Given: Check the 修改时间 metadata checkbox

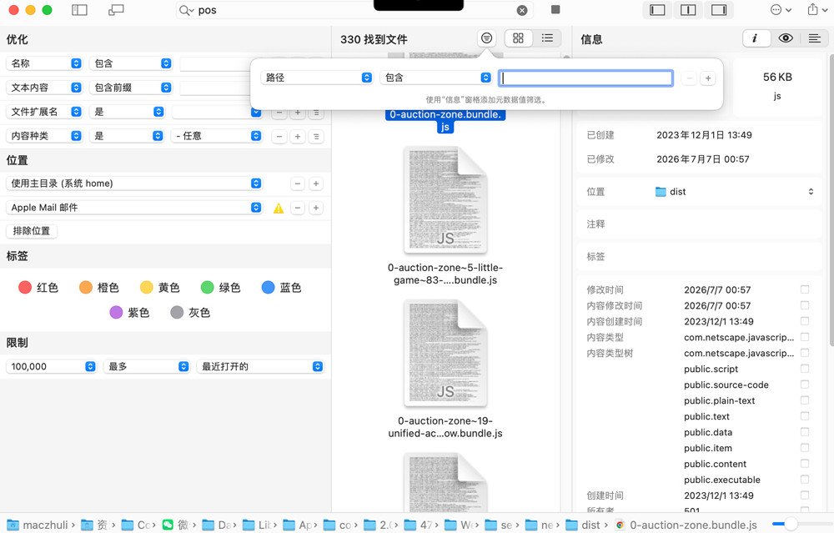Looking at the screenshot, I should point(805,289).
